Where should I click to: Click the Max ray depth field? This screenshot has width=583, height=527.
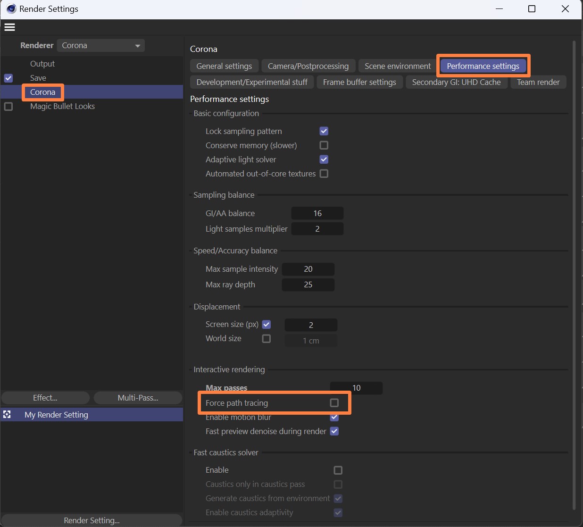coord(308,285)
